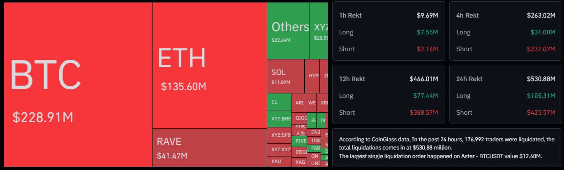Viewport: 564px width, 170px height.
Task: Select the ETH $135.60M tile
Action: point(209,66)
